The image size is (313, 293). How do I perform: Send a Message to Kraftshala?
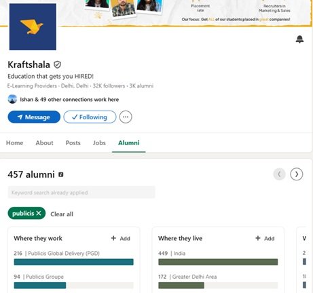(x=34, y=117)
